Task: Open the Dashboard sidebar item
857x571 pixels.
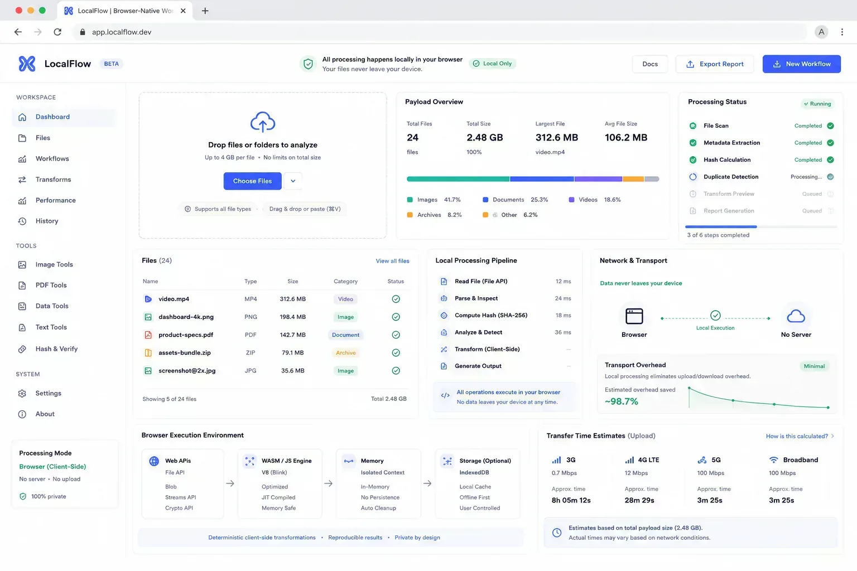Action: (64, 117)
